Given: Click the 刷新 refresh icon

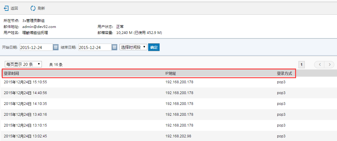Looking at the screenshot, I should [33, 8].
